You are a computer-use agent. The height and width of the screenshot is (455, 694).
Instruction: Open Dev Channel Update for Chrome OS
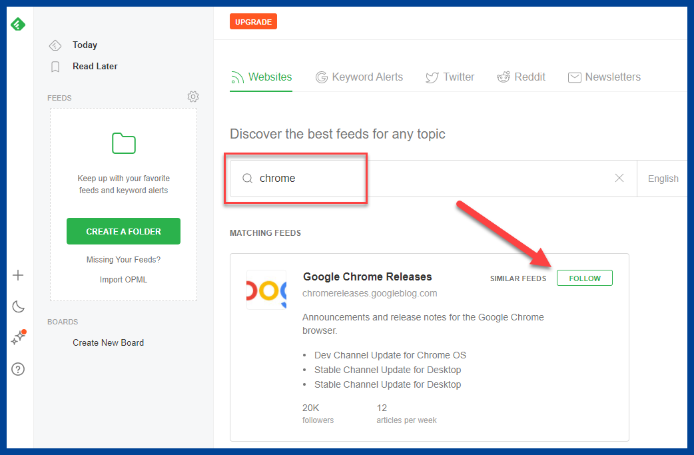[390, 356]
